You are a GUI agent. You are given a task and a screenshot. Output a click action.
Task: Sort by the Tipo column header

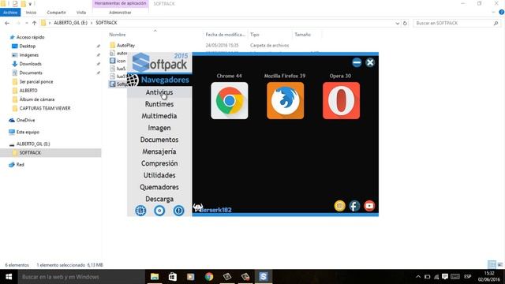tap(255, 35)
